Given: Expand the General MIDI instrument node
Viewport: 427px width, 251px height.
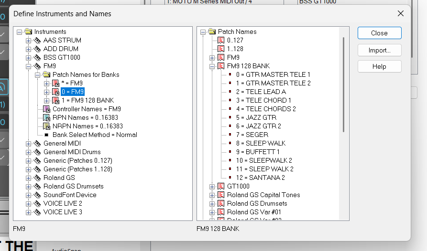Looking at the screenshot, I should (x=28, y=144).
